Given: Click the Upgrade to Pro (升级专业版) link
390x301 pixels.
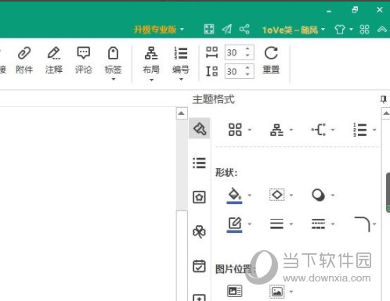Looking at the screenshot, I should [x=155, y=30].
